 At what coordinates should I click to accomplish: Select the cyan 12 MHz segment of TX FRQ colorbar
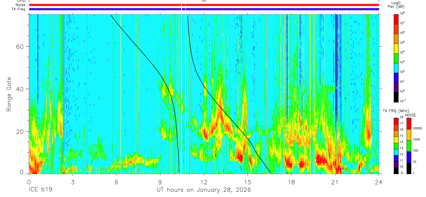point(396,151)
